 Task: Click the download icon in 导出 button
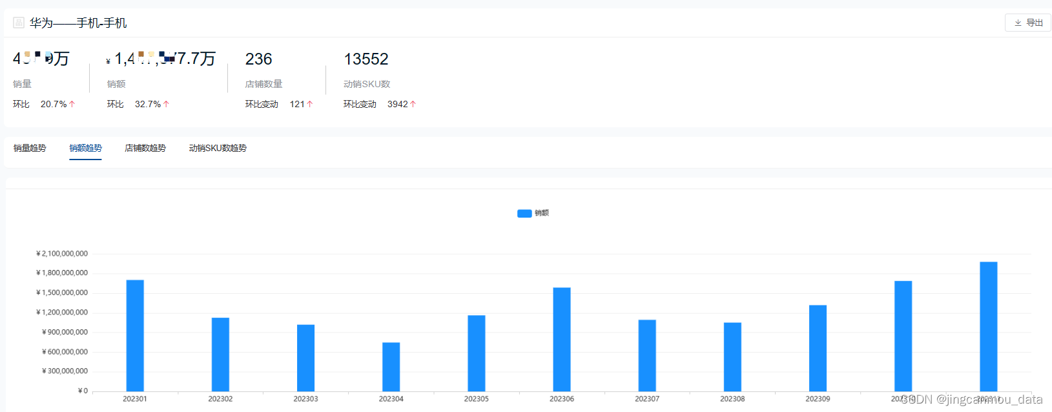1018,23
